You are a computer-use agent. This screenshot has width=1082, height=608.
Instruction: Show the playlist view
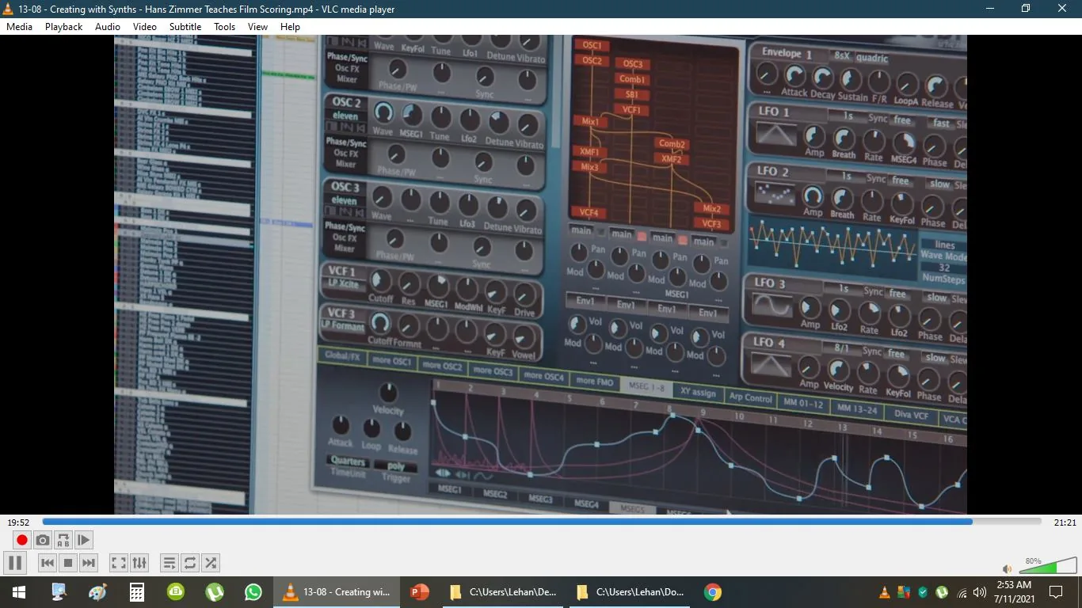click(169, 562)
